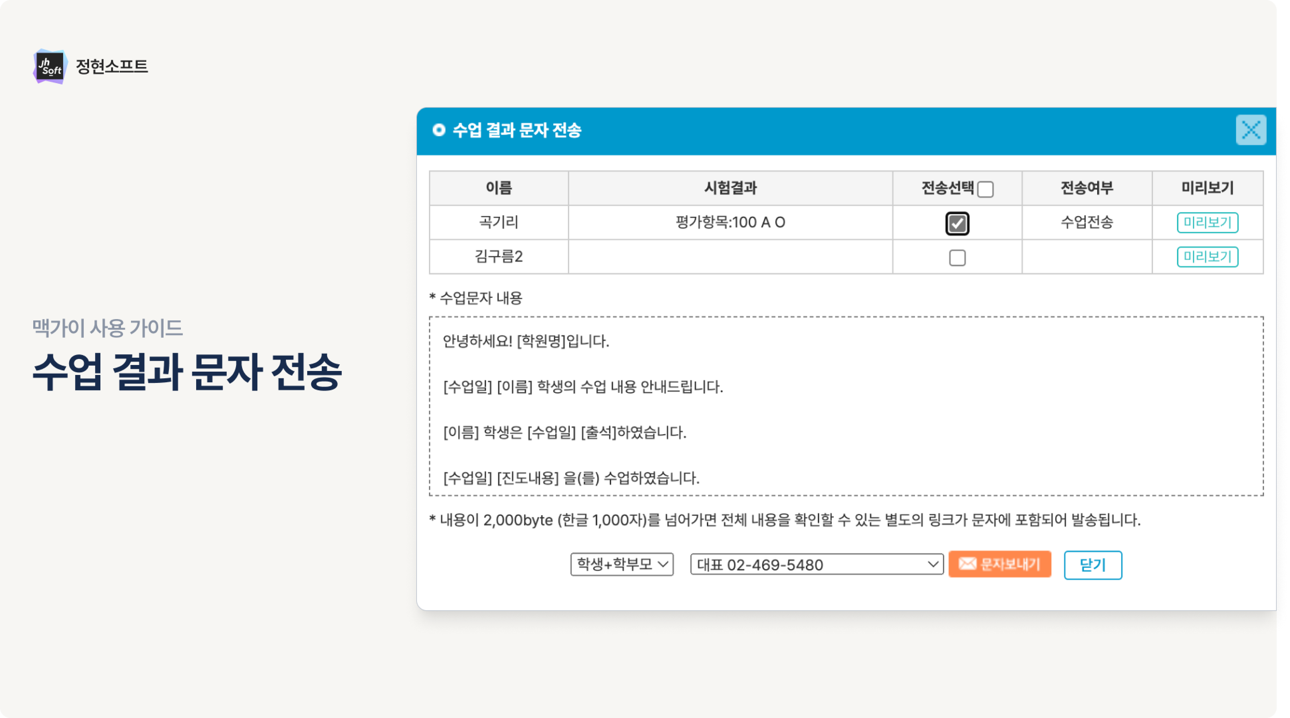Click inside the 수업문자 내용 message box
Image resolution: width=1290 pixels, height=718 pixels.
pyautogui.click(x=846, y=406)
